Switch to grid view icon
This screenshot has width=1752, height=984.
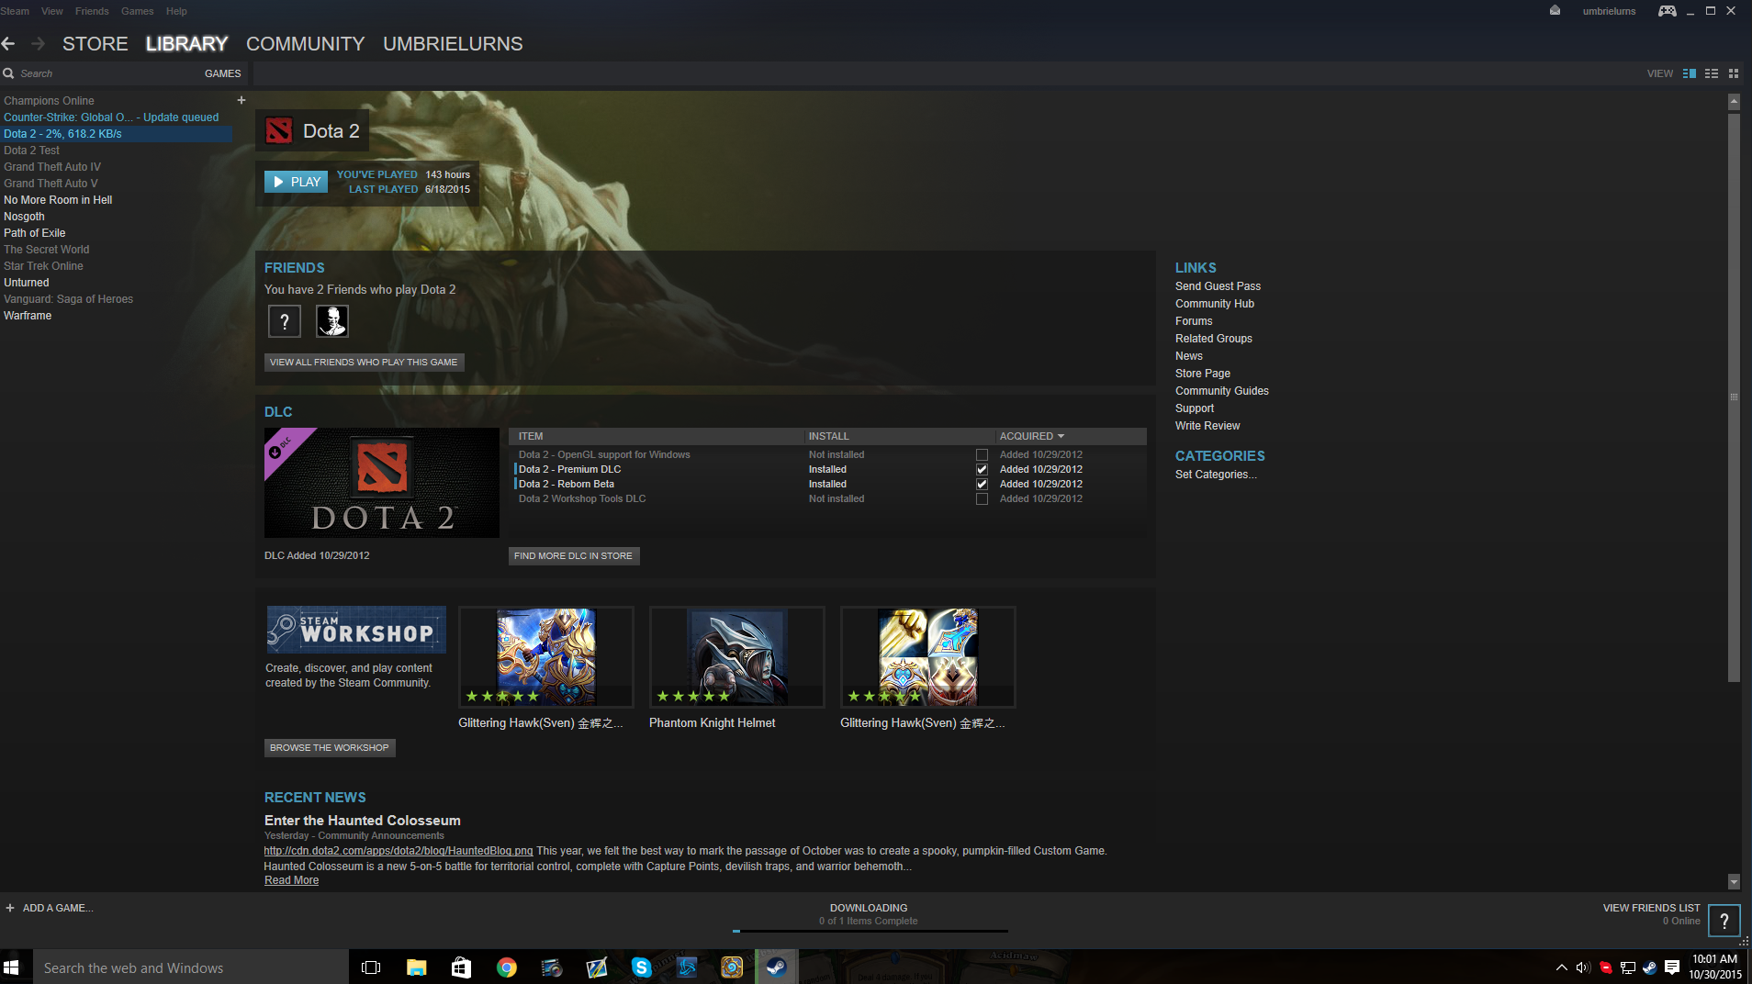pos(1734,73)
